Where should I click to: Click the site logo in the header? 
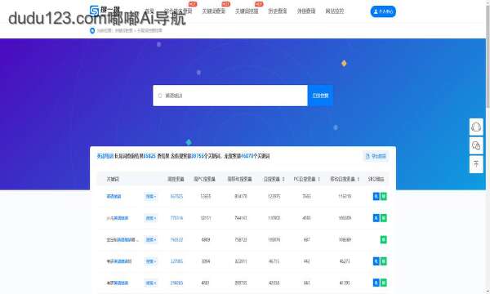coord(105,11)
